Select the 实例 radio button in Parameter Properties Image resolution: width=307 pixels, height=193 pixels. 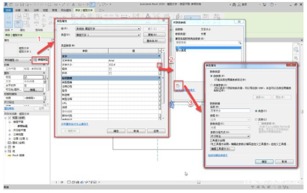click(x=256, y=119)
